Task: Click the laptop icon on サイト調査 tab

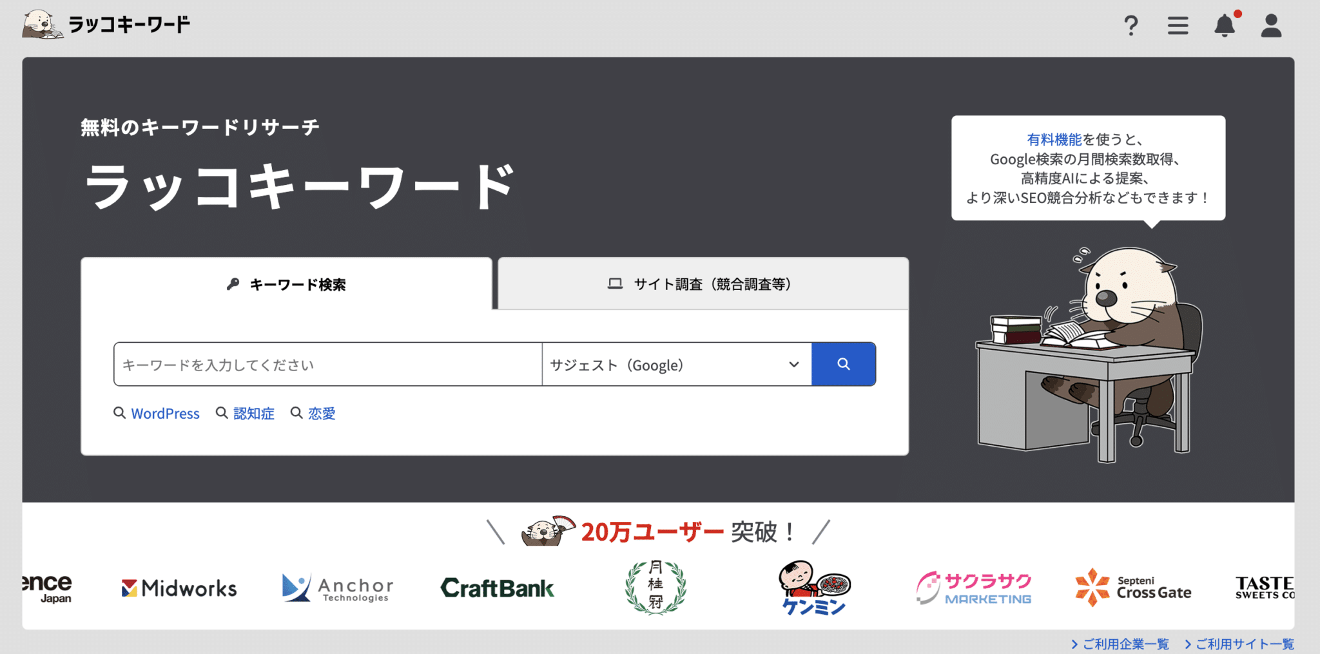Action: coord(615,284)
